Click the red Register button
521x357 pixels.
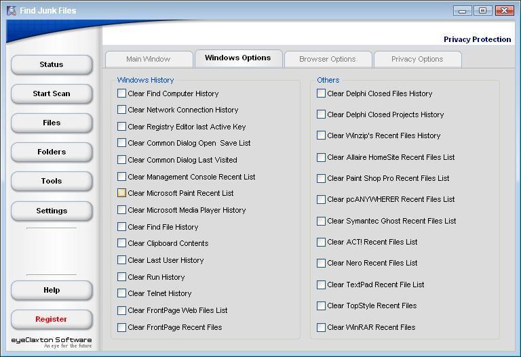[x=52, y=319]
